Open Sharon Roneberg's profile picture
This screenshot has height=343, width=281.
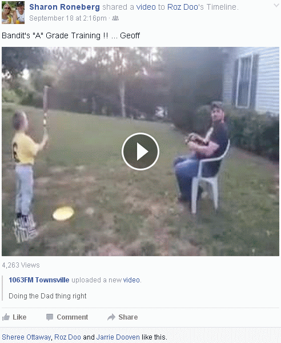point(13,13)
